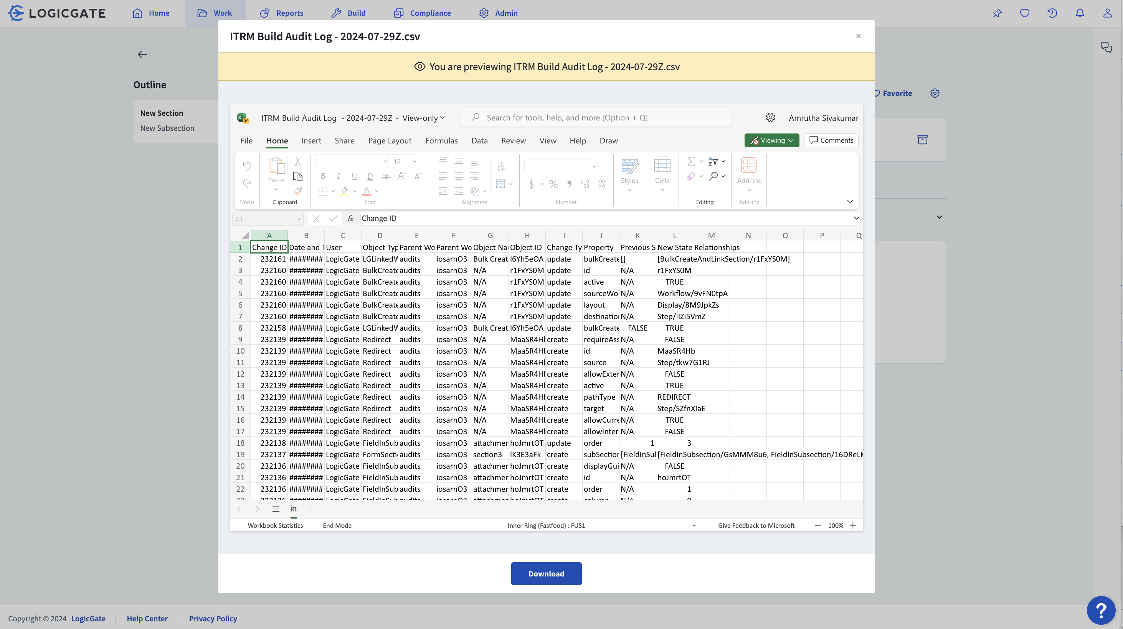
Task: Close the CSV preview dialog
Action: pos(859,36)
